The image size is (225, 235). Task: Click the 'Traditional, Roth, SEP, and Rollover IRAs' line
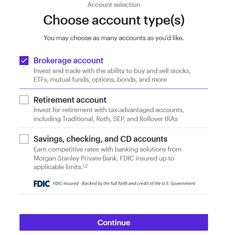point(106,119)
